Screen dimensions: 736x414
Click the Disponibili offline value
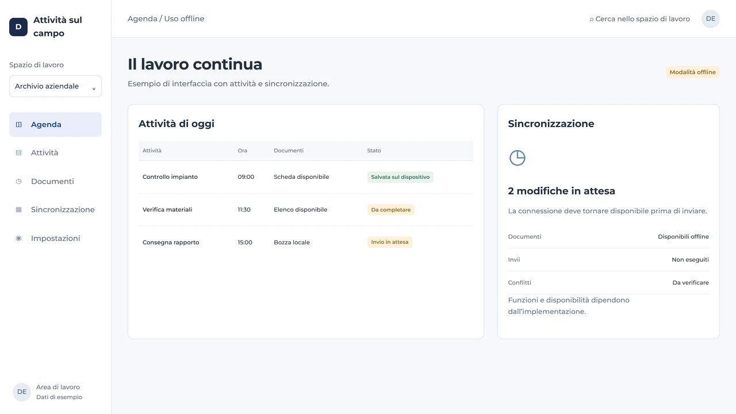tap(683, 237)
